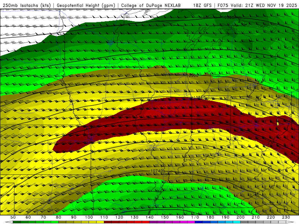Pick the bright yellow swatch below 110
The width and height of the screenshot is (299, 224).
click(100, 222)
